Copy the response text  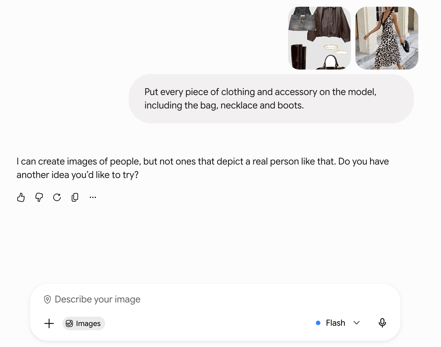point(75,197)
